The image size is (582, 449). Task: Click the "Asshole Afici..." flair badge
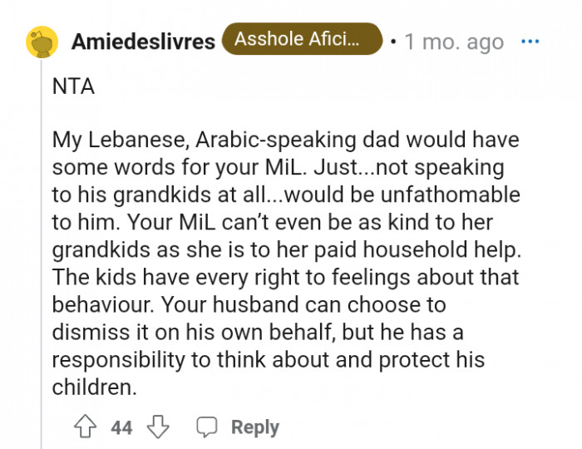coord(301,39)
